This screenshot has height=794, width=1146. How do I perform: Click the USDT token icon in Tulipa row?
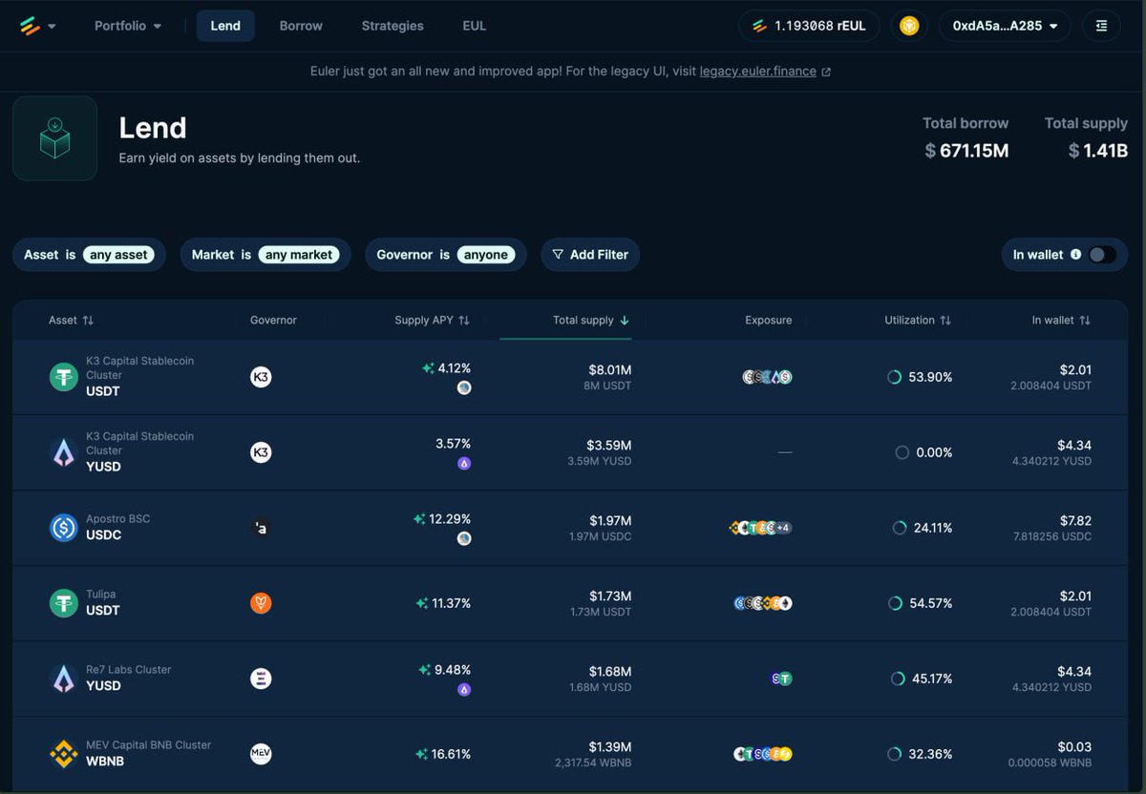[64, 603]
